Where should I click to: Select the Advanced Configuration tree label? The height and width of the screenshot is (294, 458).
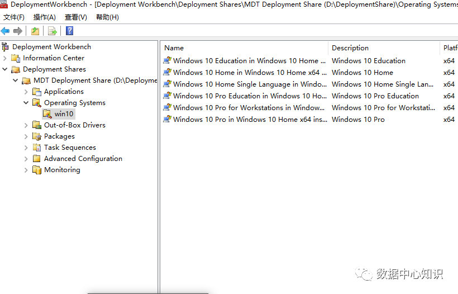coord(83,159)
